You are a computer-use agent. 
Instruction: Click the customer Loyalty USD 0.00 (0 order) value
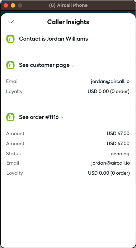(108, 91)
